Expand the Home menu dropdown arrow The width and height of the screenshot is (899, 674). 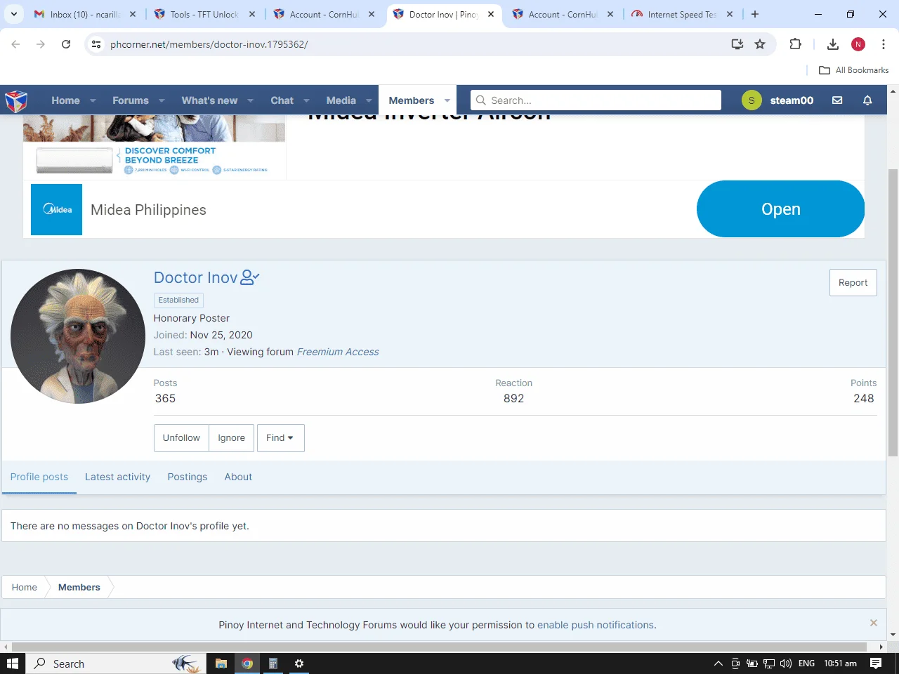[x=93, y=100]
